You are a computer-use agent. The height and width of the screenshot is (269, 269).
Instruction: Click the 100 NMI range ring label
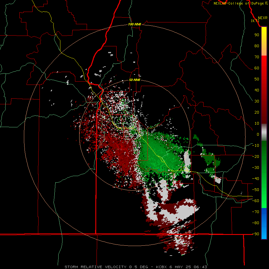pyautogui.click(x=134, y=25)
